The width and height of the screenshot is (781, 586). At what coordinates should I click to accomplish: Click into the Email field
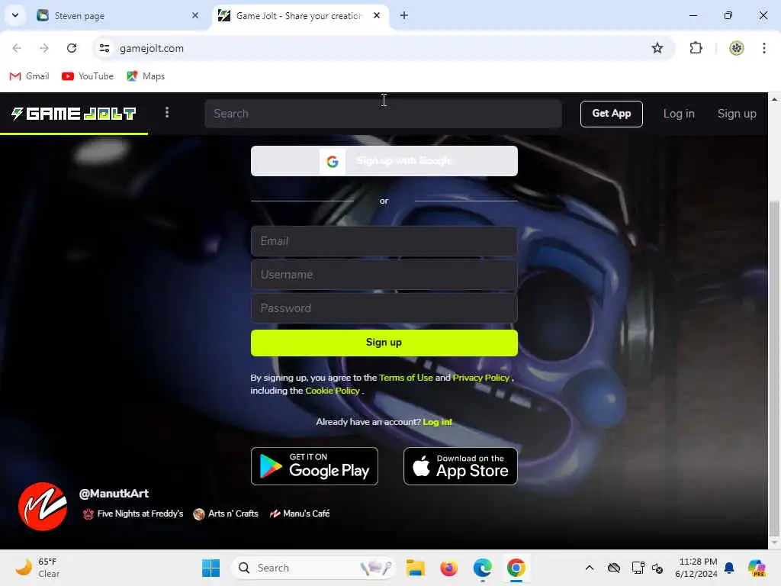pyautogui.click(x=384, y=241)
